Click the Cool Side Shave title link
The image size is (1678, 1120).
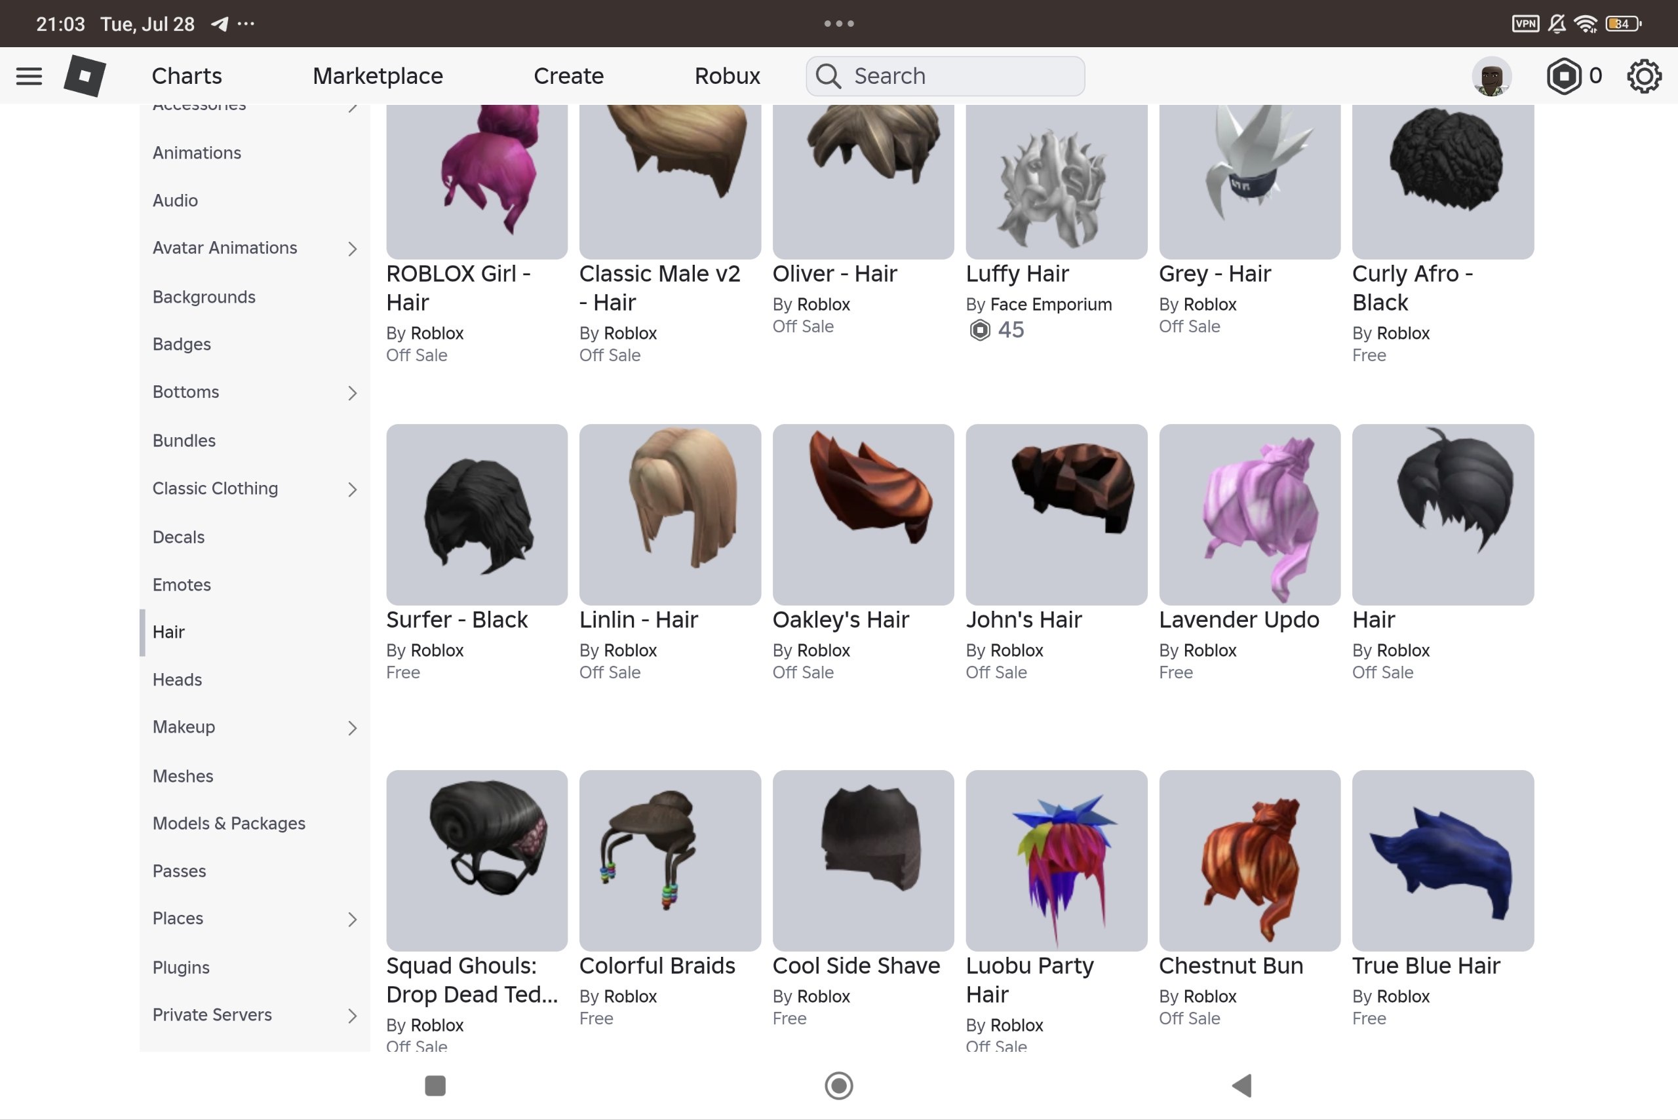pyautogui.click(x=856, y=966)
